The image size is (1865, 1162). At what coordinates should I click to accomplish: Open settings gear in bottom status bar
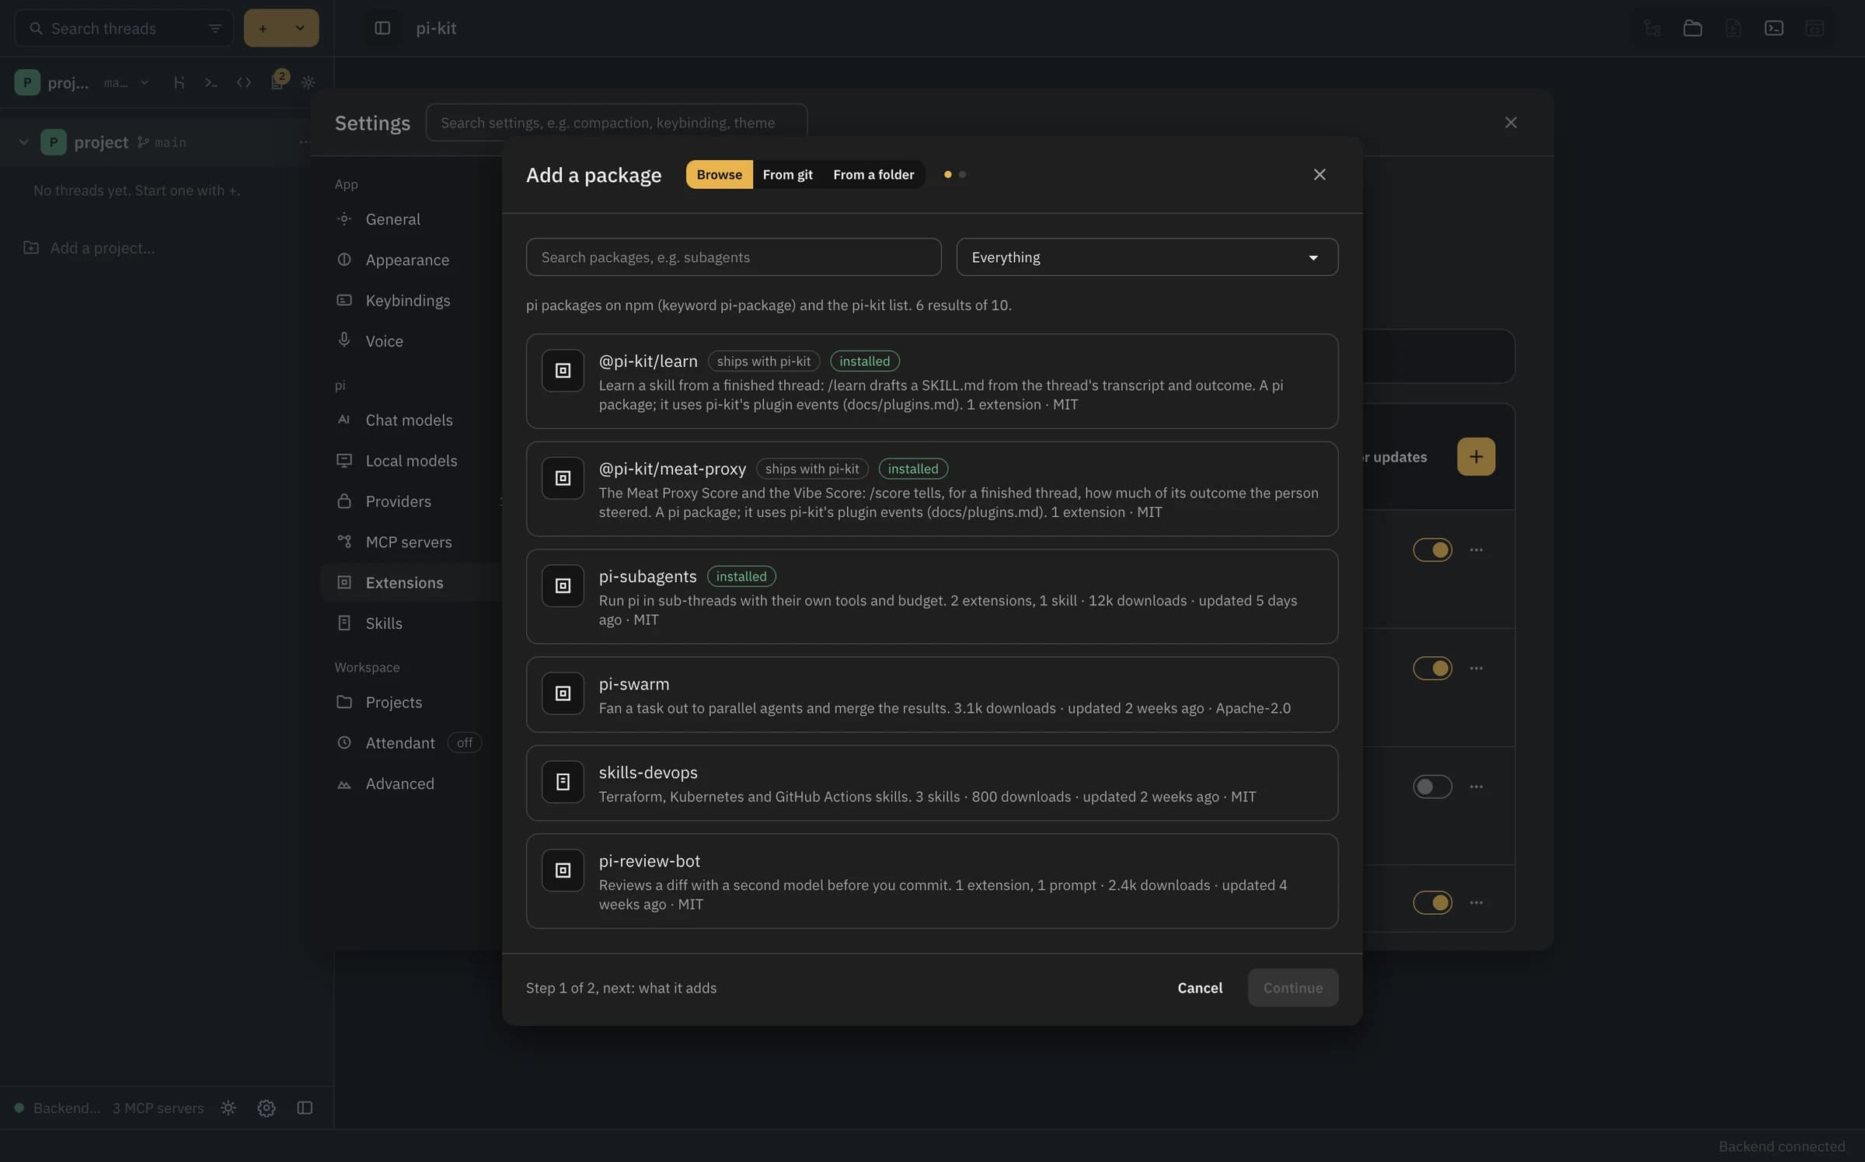pyautogui.click(x=267, y=1108)
